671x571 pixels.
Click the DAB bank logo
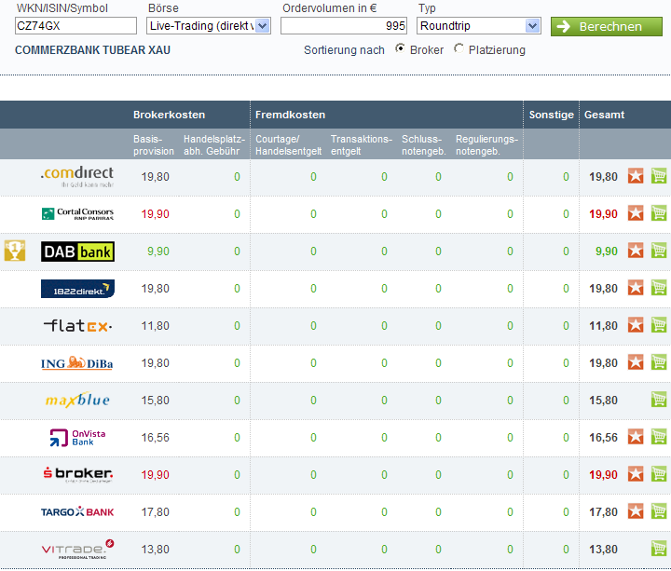pos(77,252)
